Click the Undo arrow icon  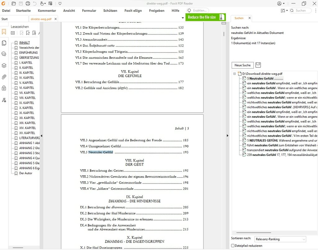click(35, 3)
